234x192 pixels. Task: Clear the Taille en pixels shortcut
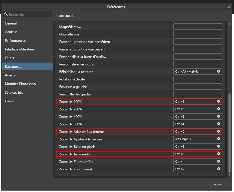click(x=218, y=146)
